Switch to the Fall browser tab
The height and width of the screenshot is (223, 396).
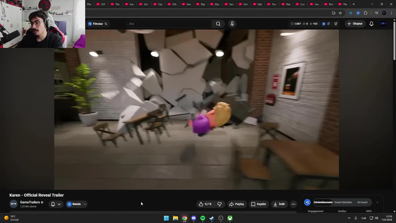point(257,4)
